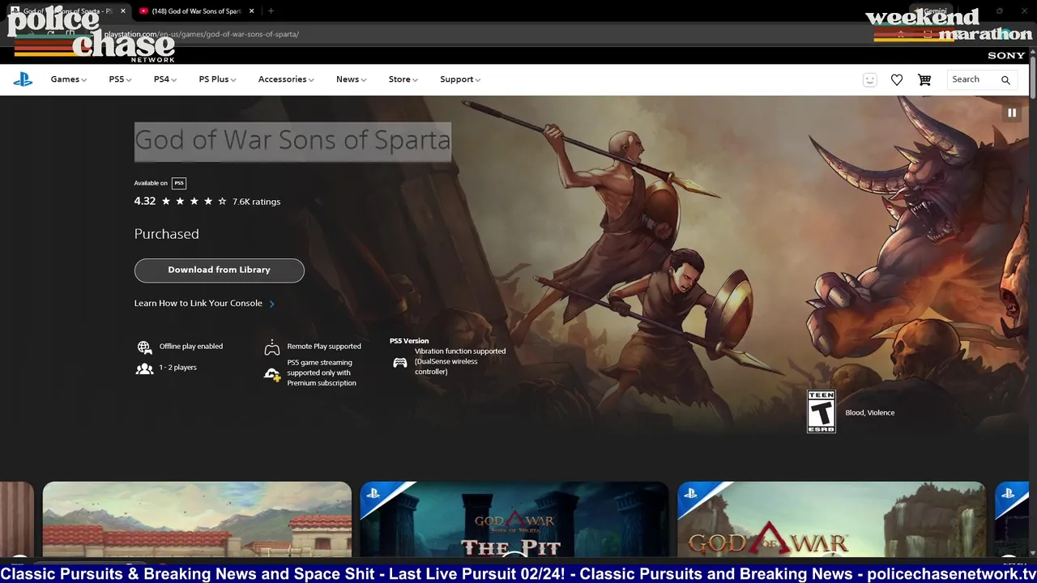Viewport: 1037px width, 583px height.
Task: Click the 7.6K ratings link
Action: 256,202
